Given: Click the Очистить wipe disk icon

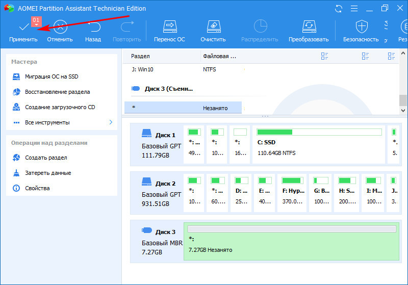Looking at the screenshot, I should point(213,27).
